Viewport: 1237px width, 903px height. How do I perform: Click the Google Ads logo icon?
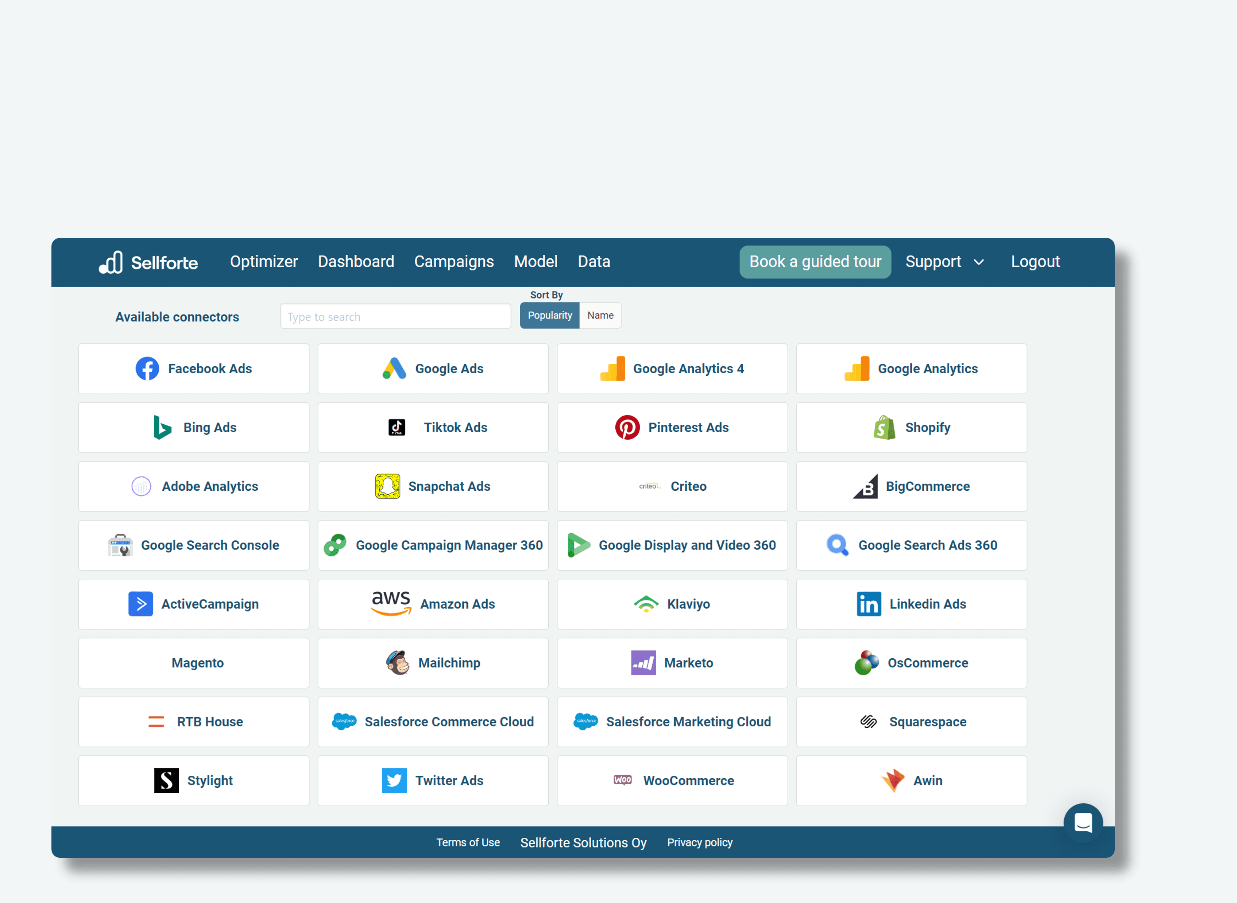click(x=394, y=368)
